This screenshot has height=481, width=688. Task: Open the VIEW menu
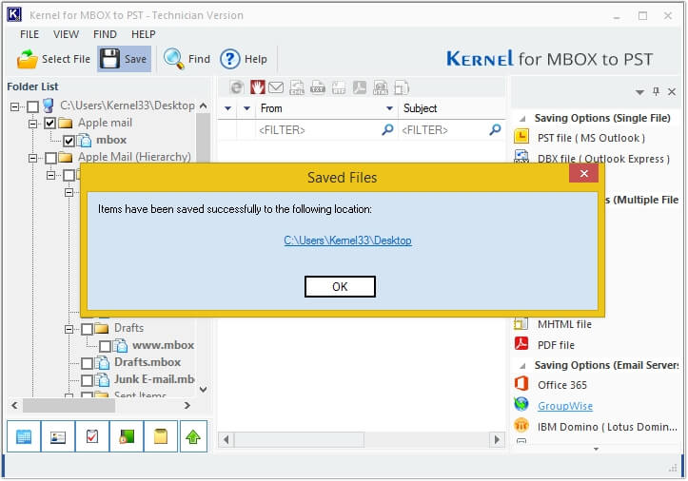tap(67, 34)
